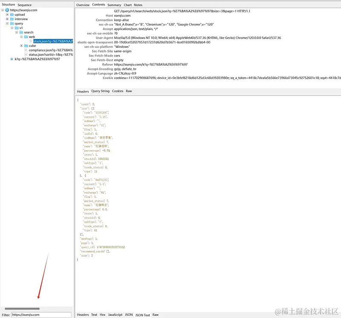Viewport: 341px width, 318px height.
Task: Select the response JavaScript tab
Action: (115, 315)
